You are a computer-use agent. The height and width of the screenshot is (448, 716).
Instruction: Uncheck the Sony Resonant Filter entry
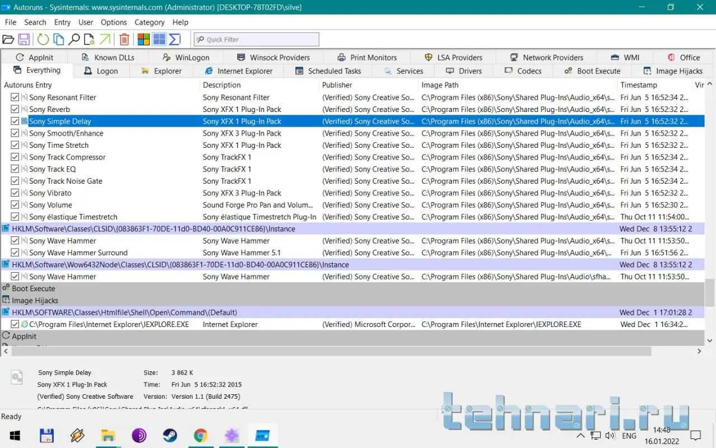pyautogui.click(x=15, y=97)
